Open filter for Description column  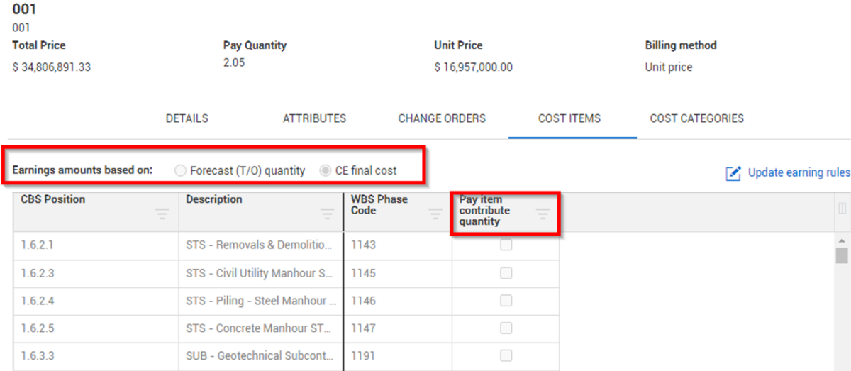[x=327, y=214]
